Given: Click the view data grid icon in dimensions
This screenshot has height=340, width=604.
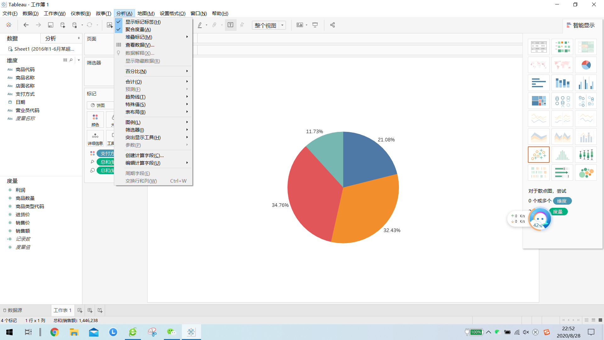Looking at the screenshot, I should click(x=65, y=60).
